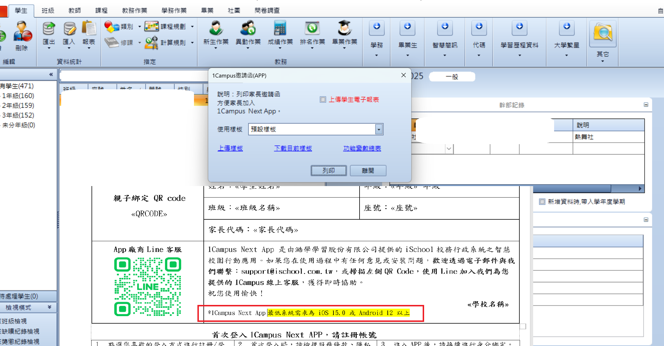Switch to the 教師 ribbon tab
Screen dimensions: 664x346
coord(75,11)
